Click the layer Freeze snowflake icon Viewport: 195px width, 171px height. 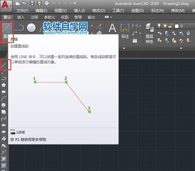(x=174, y=33)
